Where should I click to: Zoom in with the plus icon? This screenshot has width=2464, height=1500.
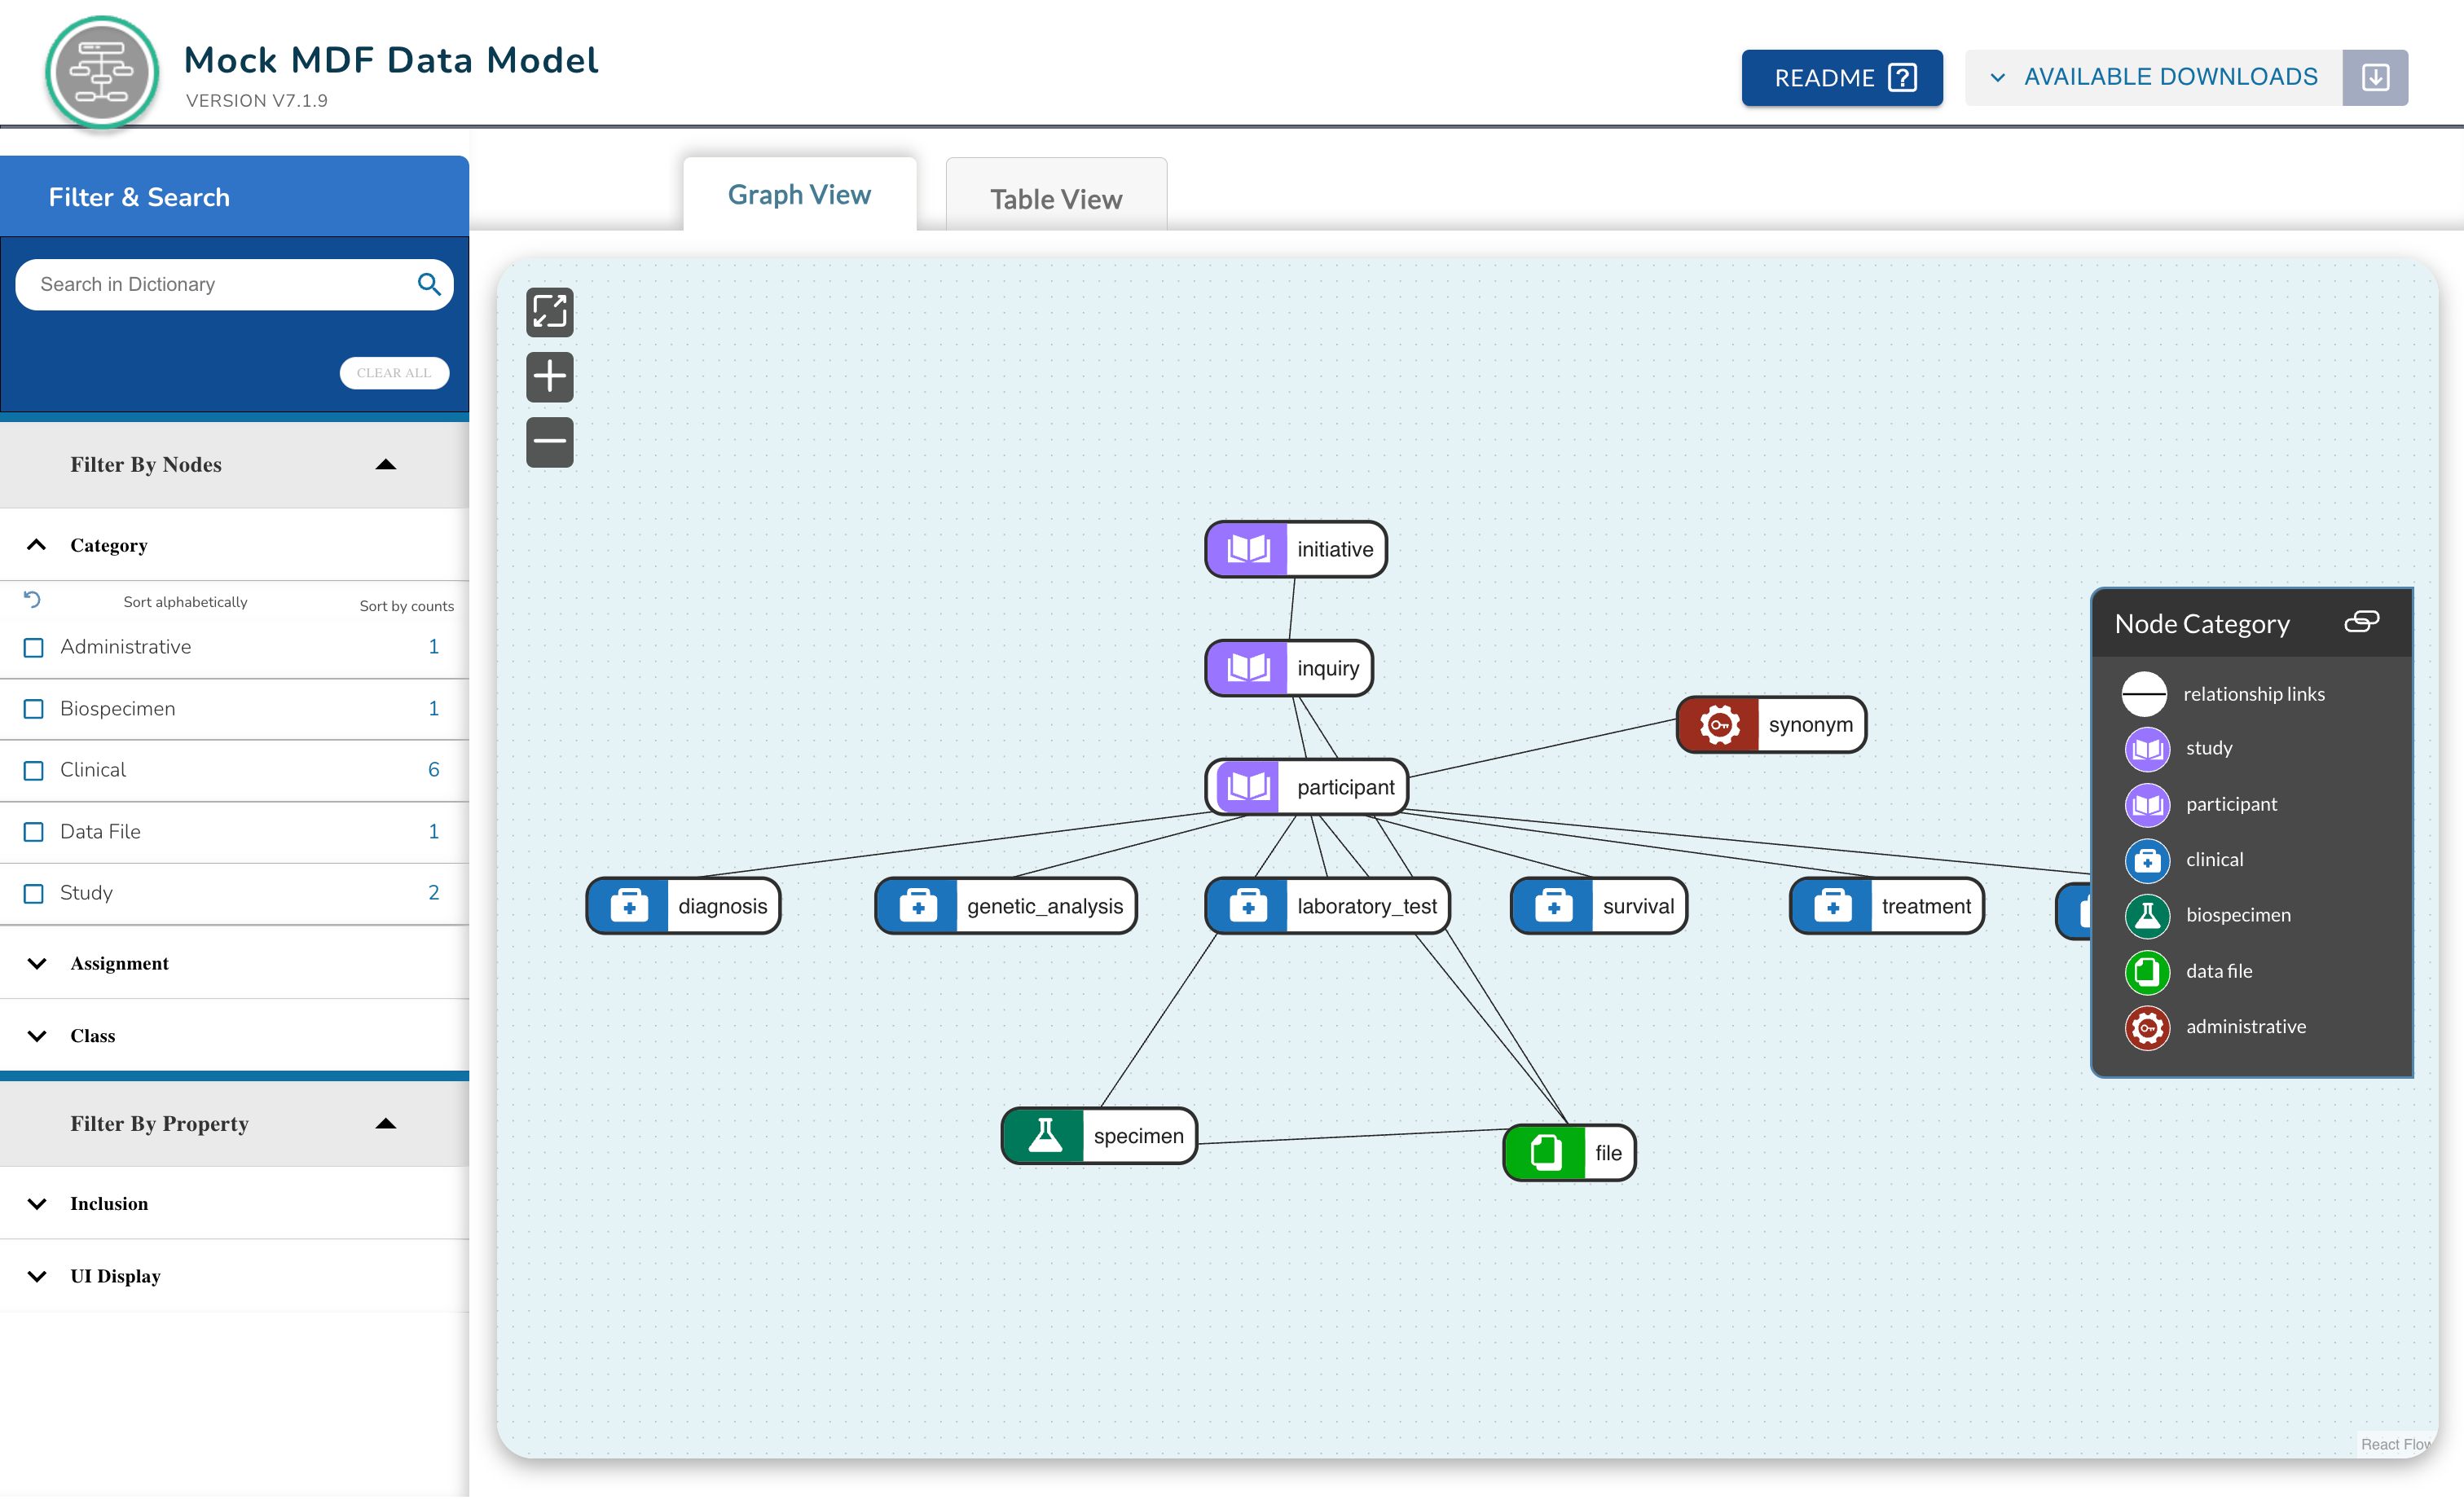pos(549,377)
